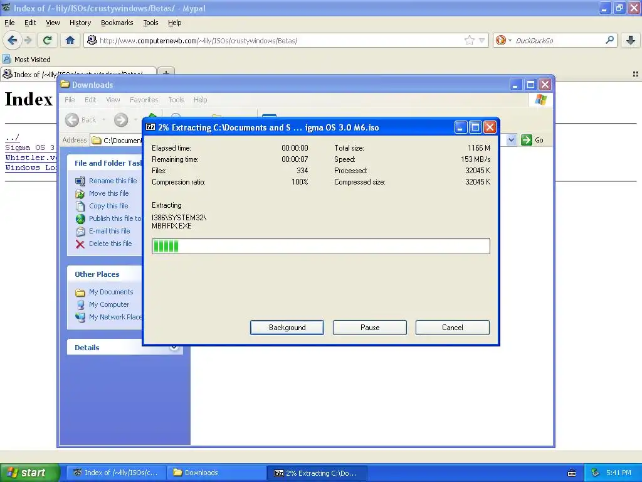
Task: Click the parent directory ../ link
Action: point(12,137)
